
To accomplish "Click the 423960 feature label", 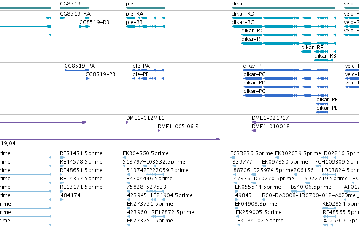I will pyautogui.click(x=137, y=213).
